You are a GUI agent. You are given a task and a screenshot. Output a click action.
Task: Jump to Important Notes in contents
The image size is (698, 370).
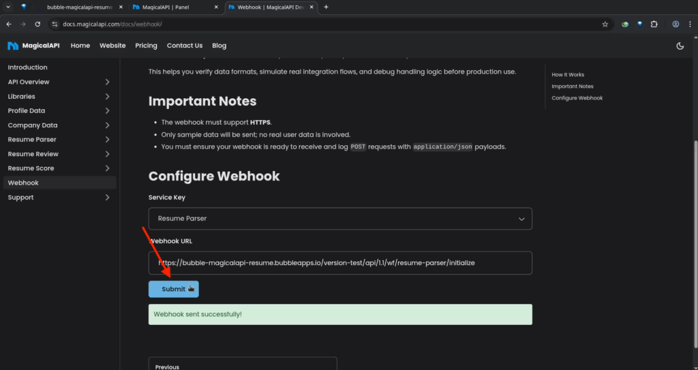pos(573,87)
